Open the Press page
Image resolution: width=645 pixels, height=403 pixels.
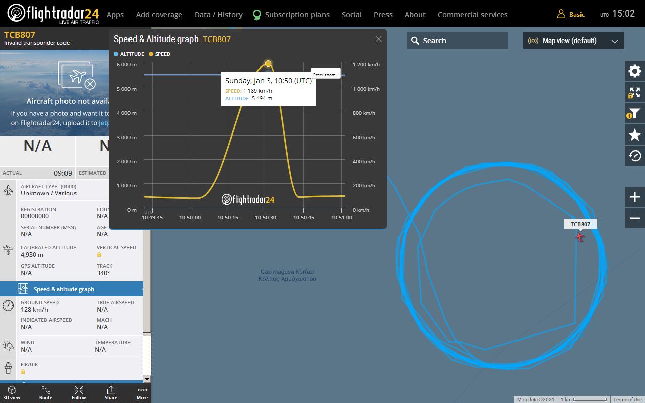(x=383, y=15)
